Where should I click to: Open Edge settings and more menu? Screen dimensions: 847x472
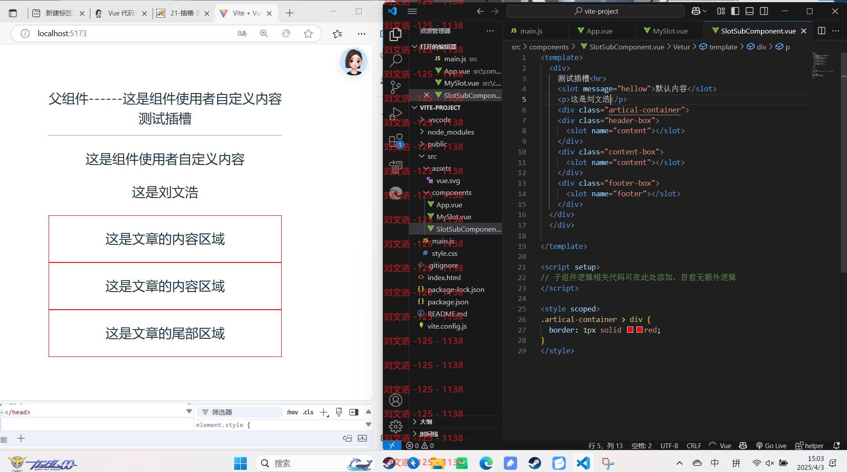(x=361, y=34)
